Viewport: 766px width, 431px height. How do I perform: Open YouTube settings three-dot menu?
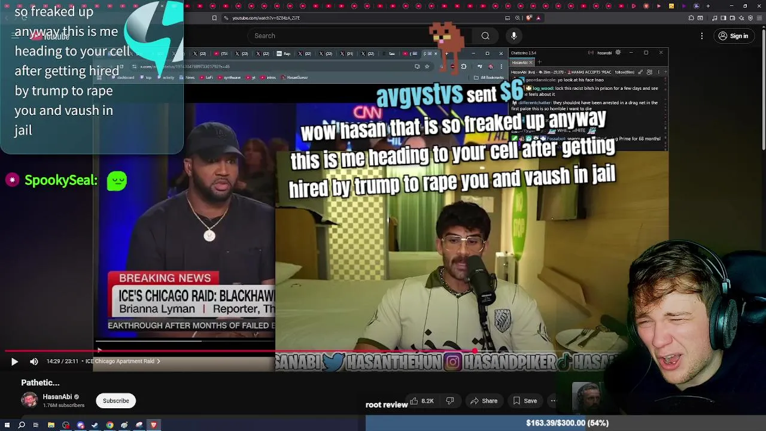[702, 36]
